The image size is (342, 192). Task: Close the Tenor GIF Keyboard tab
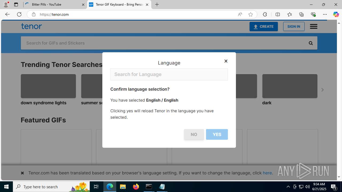point(147,5)
